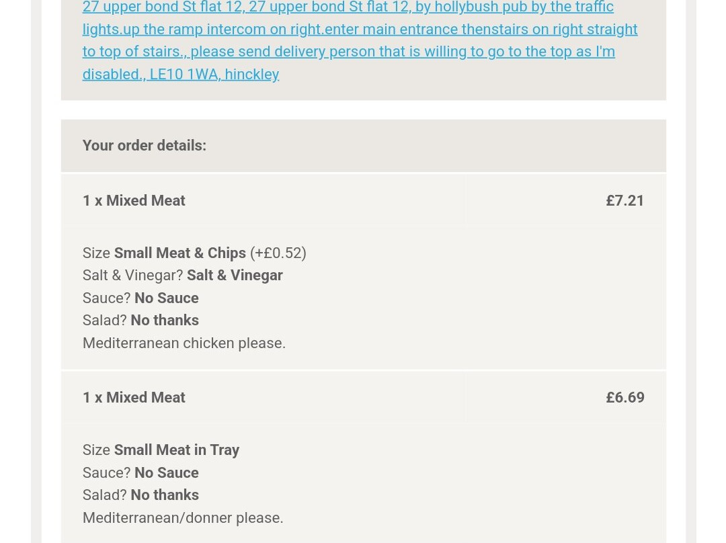The height and width of the screenshot is (543, 726).
Task: Click the LE10 1WA, hinckley postcode link text
Action: point(214,74)
